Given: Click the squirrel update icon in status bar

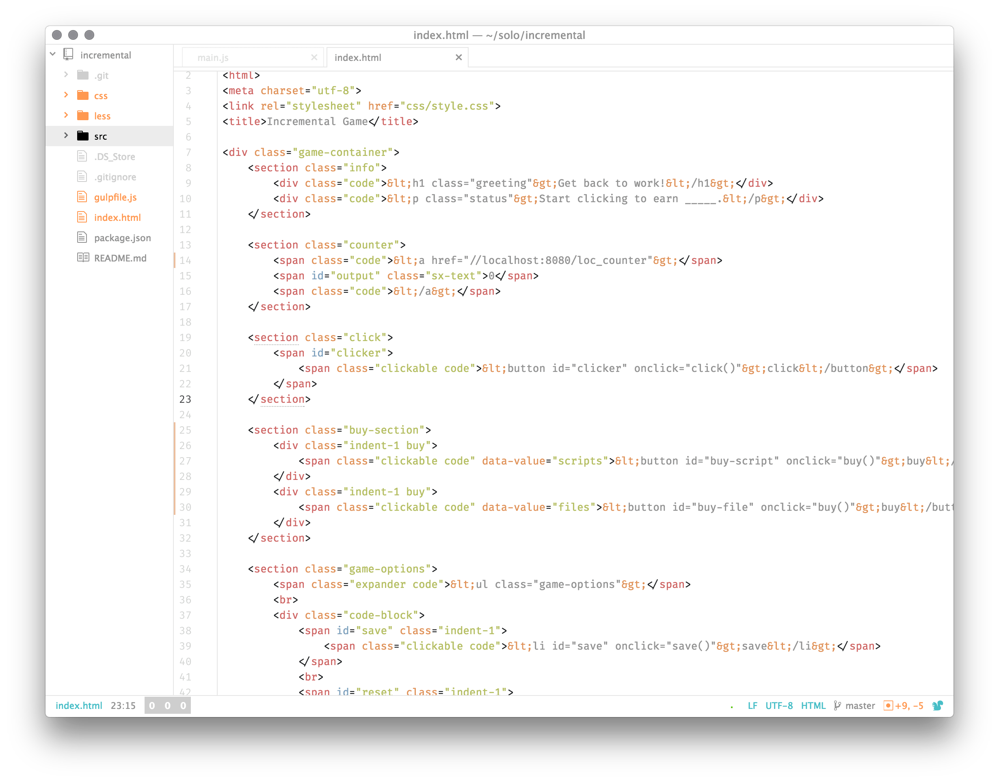Looking at the screenshot, I should point(937,706).
